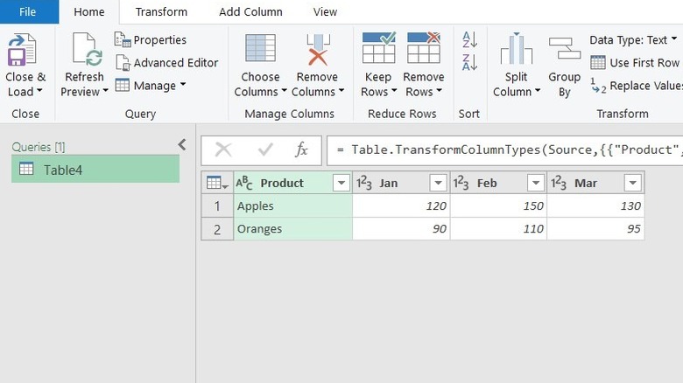The image size is (683, 383).
Task: Click the Close & Load icon
Action: [x=22, y=49]
